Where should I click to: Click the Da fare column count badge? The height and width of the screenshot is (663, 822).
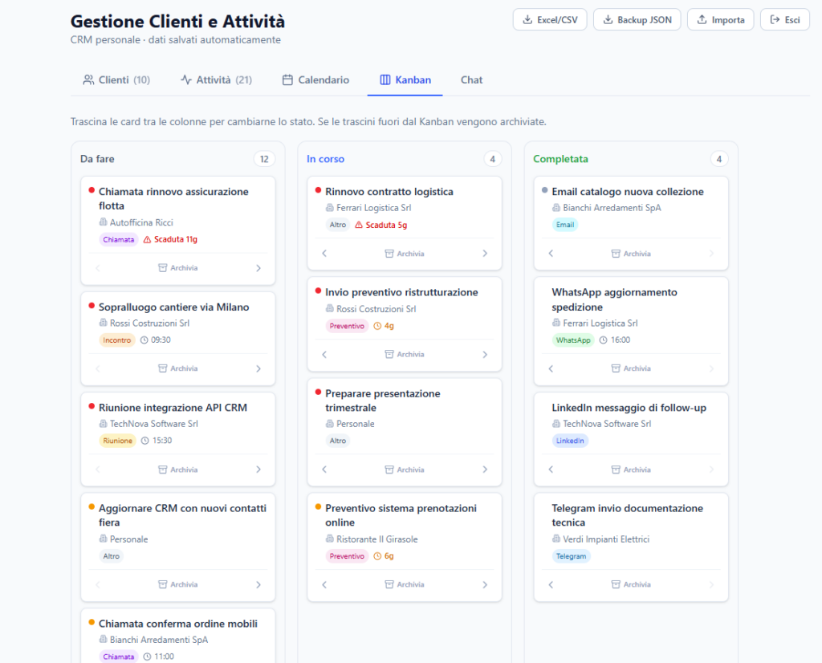(264, 159)
